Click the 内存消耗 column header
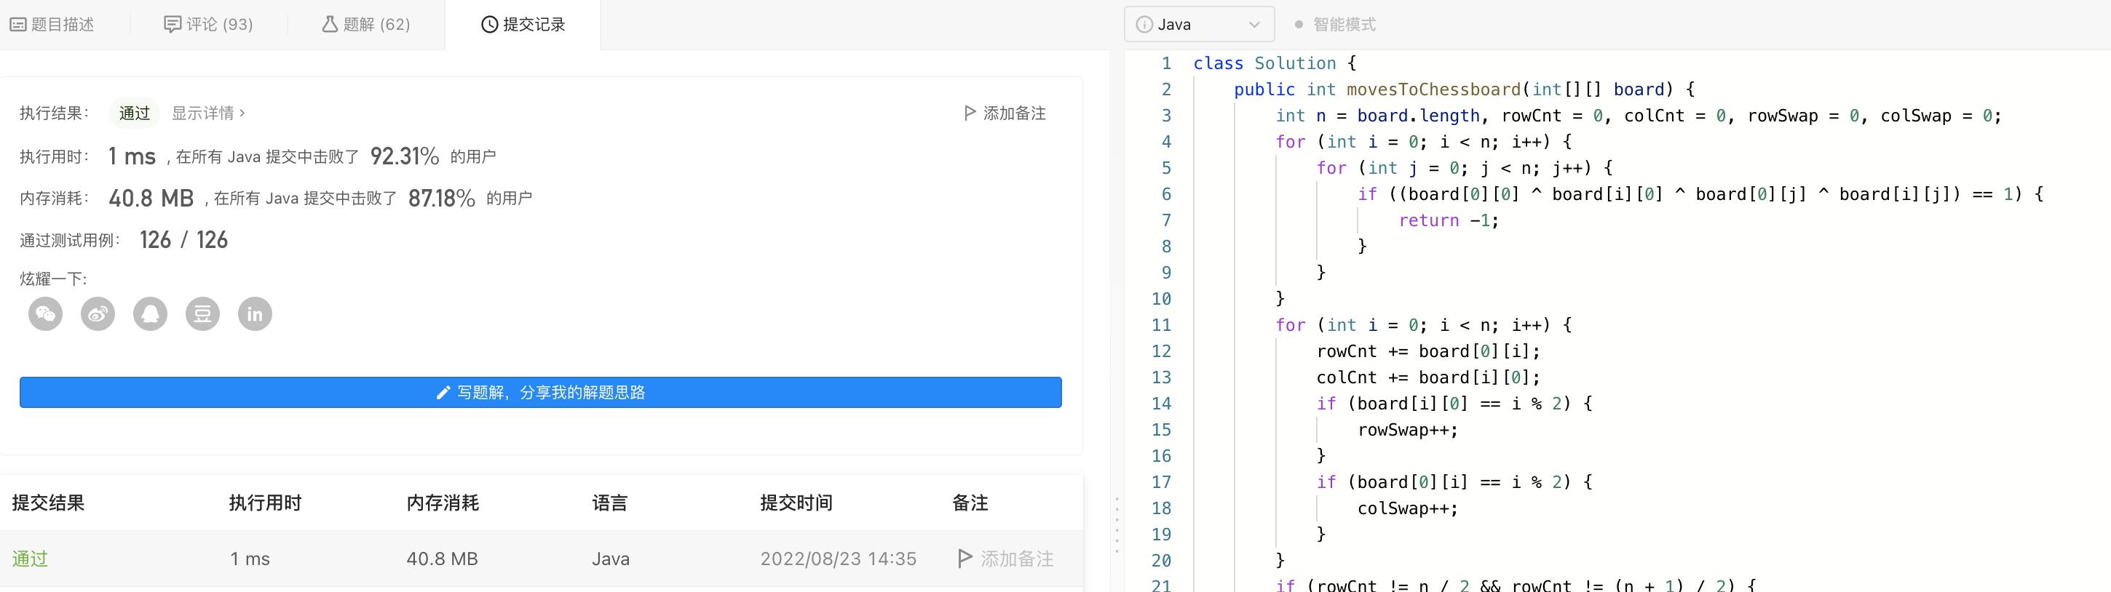2111x592 pixels. click(x=443, y=503)
